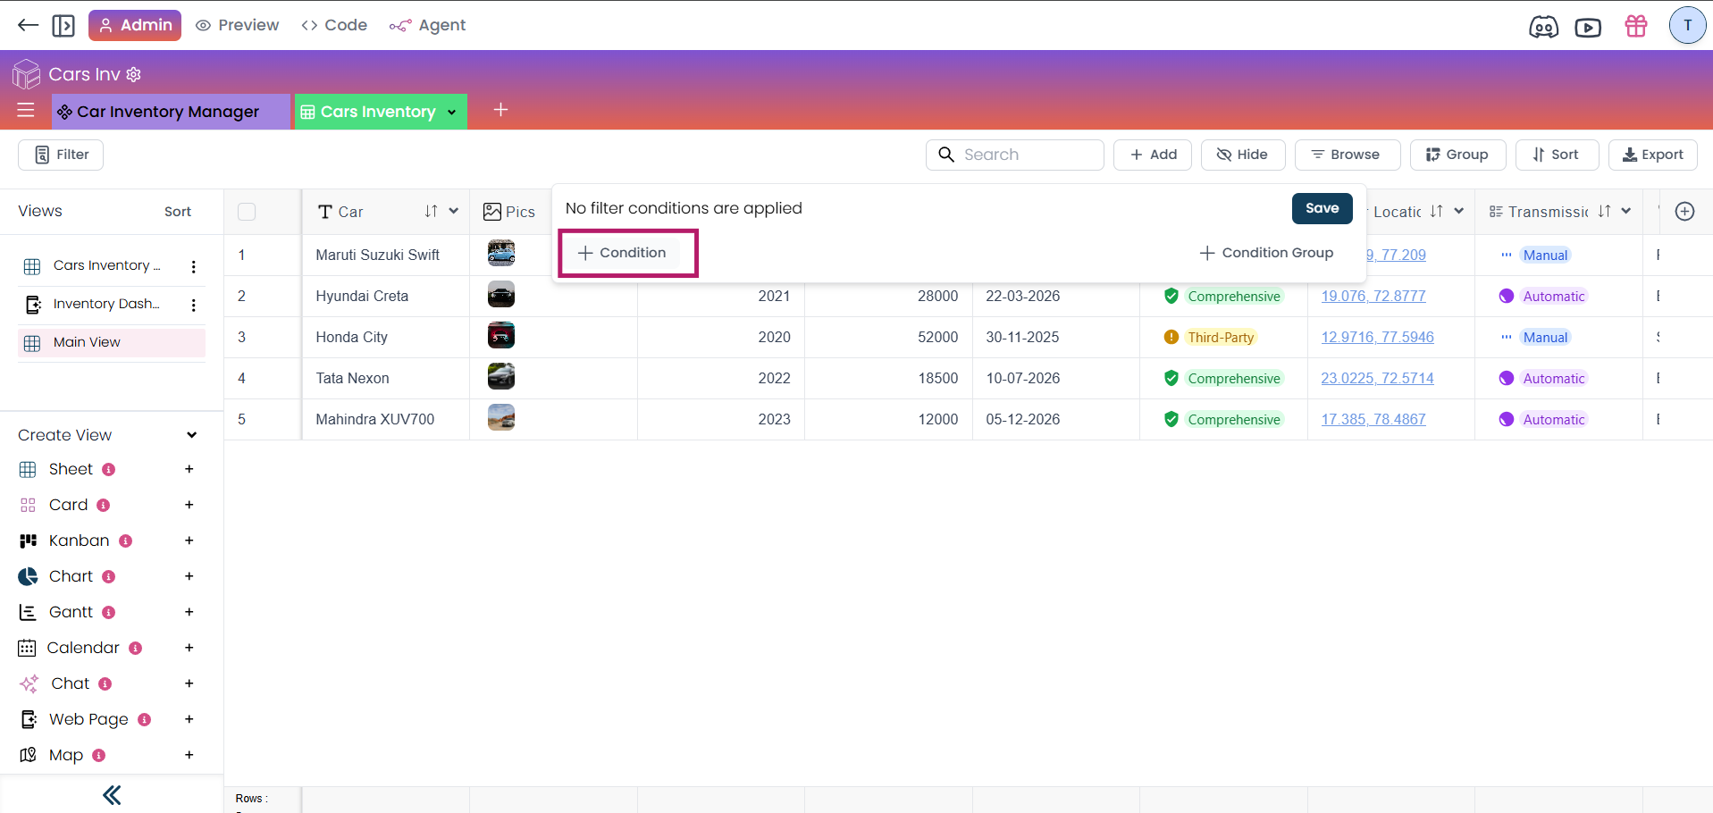Click the back arrow icon
The image size is (1713, 813).
[28, 25]
